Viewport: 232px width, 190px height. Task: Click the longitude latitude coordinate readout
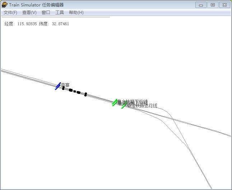(37, 24)
